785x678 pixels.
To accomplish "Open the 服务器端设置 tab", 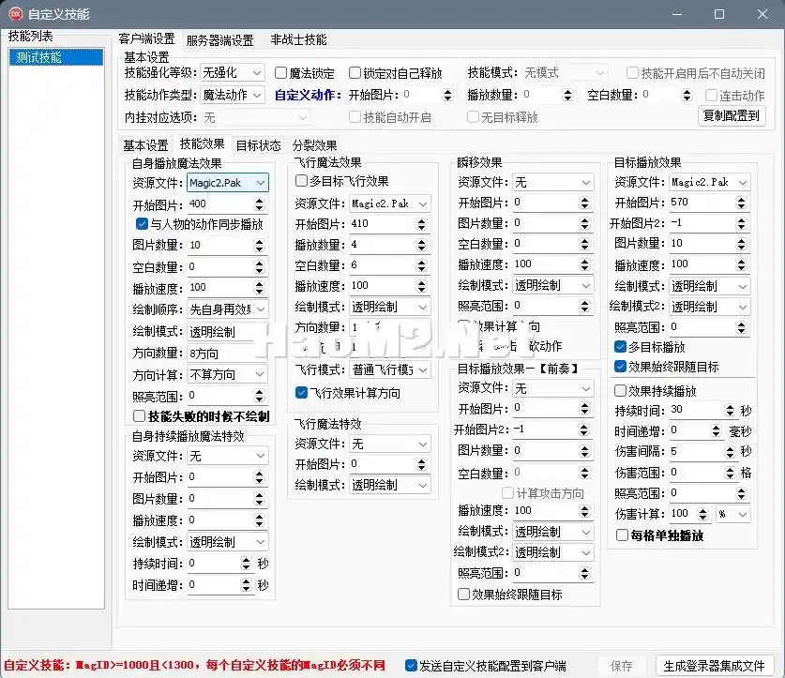I will click(x=219, y=40).
